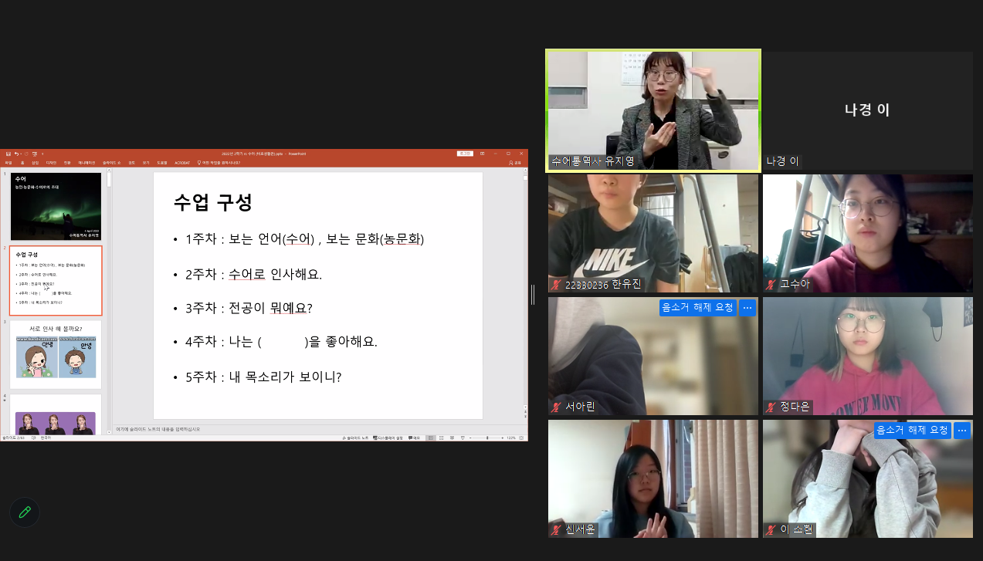Click the green pencil annotation icon
The width and height of the screenshot is (983, 561).
(25, 512)
